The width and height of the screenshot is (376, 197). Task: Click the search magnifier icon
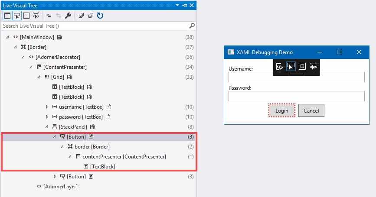click(192, 26)
